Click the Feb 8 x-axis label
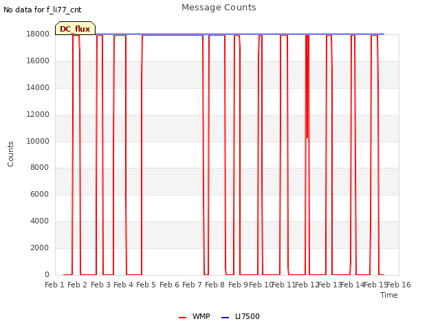 pos(214,285)
